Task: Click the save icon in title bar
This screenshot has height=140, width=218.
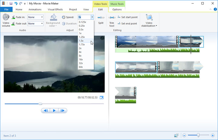Action: [11, 3]
